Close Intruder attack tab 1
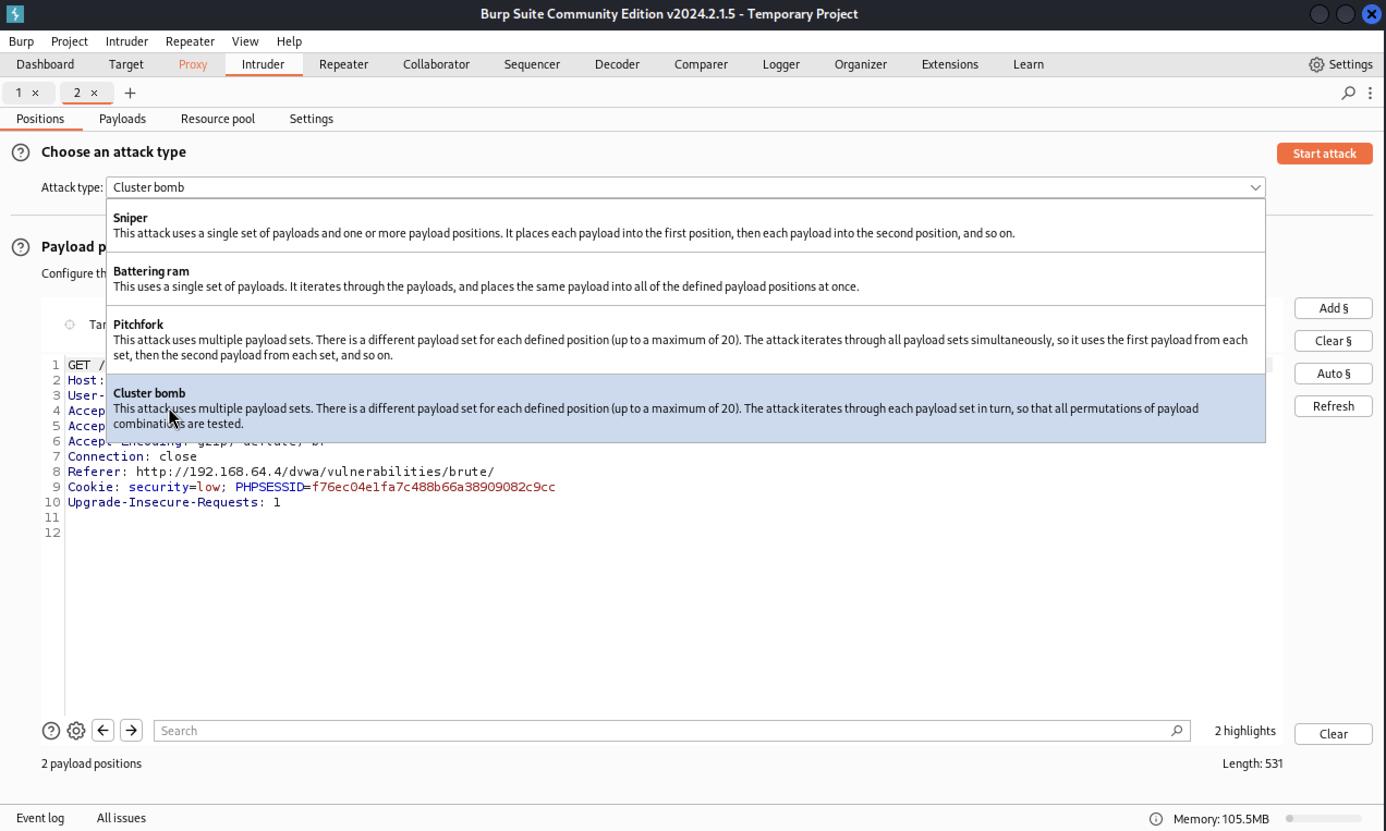 click(x=35, y=93)
